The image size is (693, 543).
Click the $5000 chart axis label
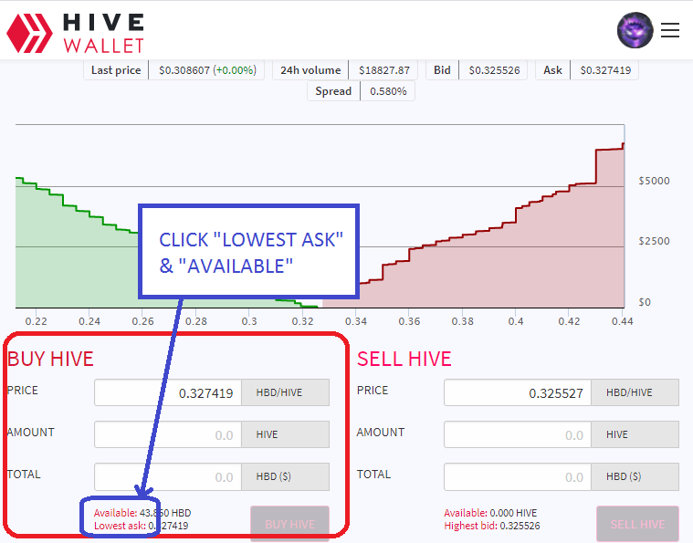click(x=654, y=181)
